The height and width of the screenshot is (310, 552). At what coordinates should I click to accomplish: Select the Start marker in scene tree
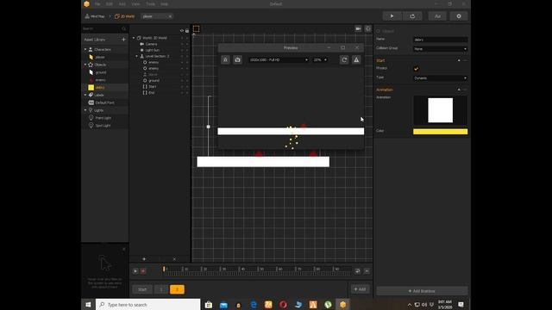(x=152, y=86)
